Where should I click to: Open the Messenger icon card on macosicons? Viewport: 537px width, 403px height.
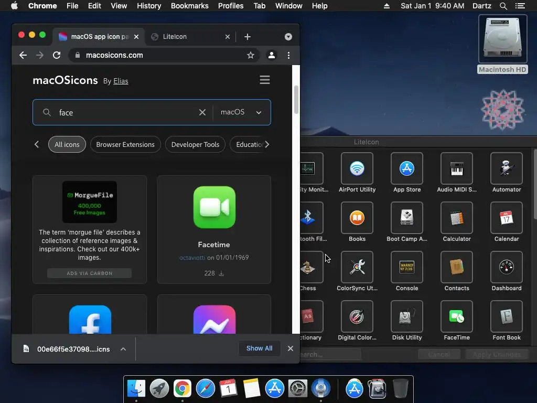[214, 314]
